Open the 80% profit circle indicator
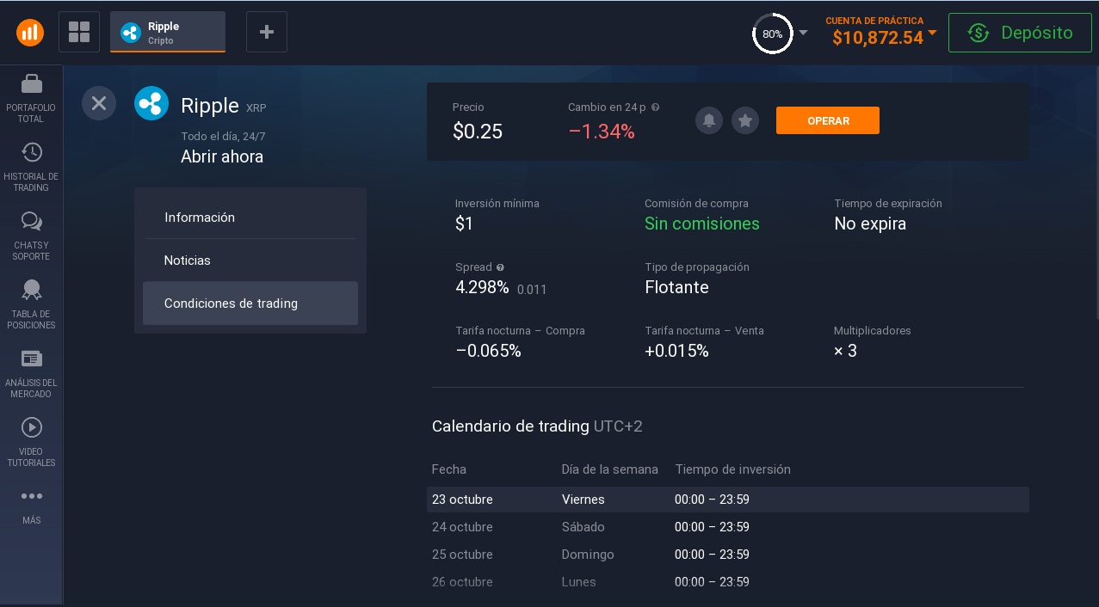This screenshot has width=1099, height=607. click(772, 34)
